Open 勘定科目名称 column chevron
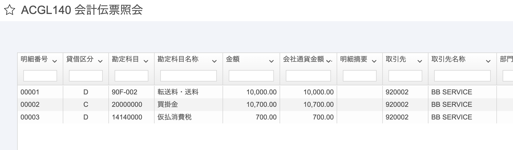 coord(214,61)
